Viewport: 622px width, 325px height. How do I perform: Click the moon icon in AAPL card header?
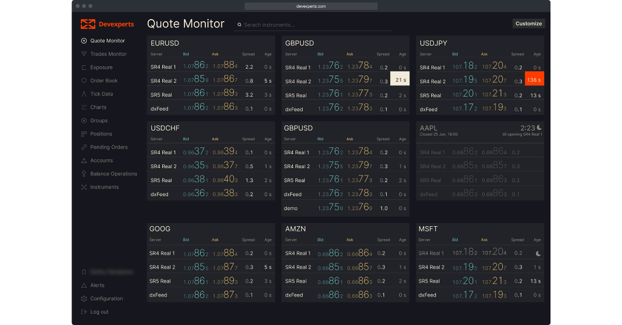pos(540,127)
